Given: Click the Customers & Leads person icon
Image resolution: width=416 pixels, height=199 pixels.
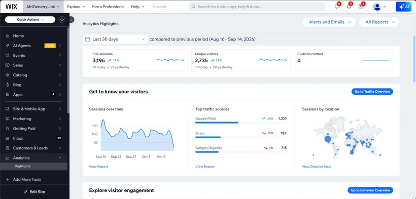Looking at the screenshot, I should pos(8,148).
